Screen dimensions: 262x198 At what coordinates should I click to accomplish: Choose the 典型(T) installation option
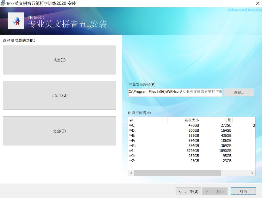coord(59,60)
